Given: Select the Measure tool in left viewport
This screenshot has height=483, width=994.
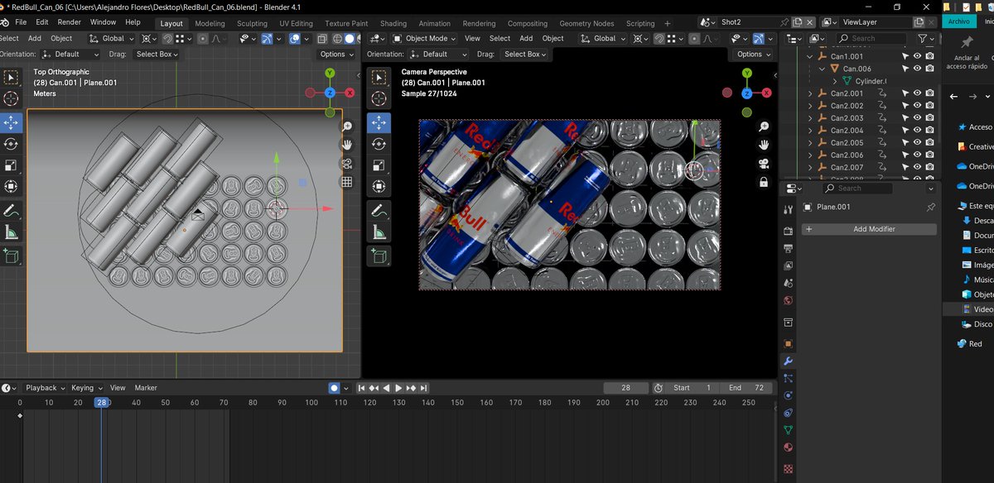Looking at the screenshot, I should click(11, 232).
